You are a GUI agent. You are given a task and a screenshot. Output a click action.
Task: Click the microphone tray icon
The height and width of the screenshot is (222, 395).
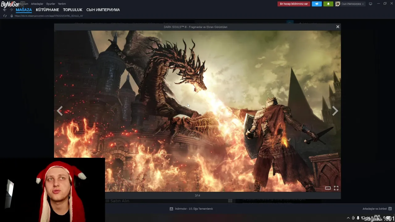pyautogui.click(x=358, y=218)
